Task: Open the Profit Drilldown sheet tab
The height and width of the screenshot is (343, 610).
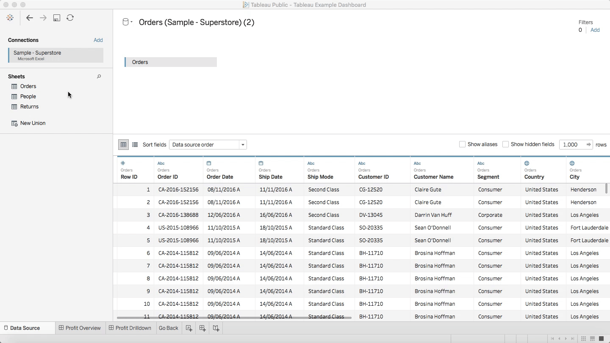Action: tap(130, 328)
